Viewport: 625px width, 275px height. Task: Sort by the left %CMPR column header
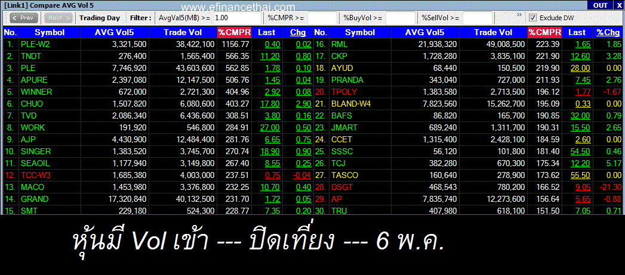coord(235,33)
